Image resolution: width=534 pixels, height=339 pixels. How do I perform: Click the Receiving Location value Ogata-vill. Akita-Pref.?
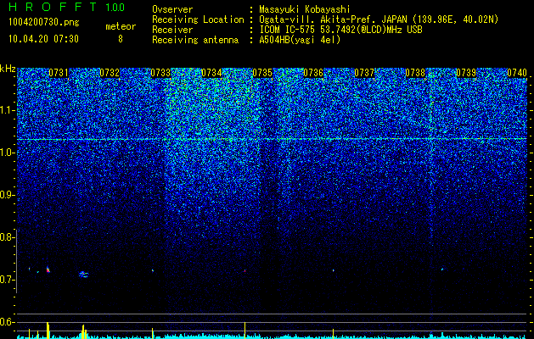click(318, 19)
